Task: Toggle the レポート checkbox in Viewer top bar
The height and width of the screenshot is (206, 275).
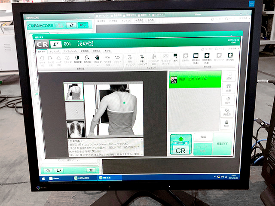Action: tap(153, 15)
